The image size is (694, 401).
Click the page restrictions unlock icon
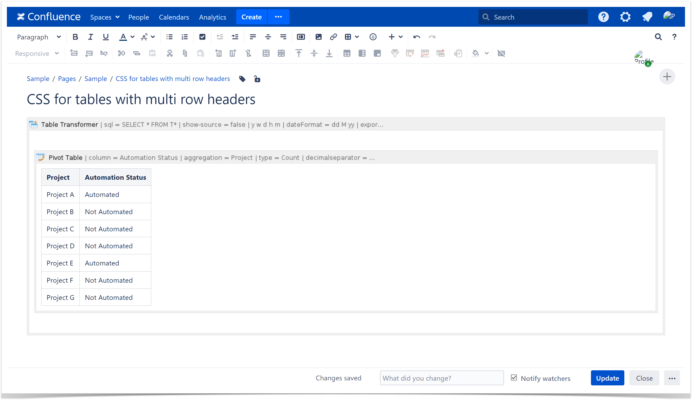[x=257, y=79]
